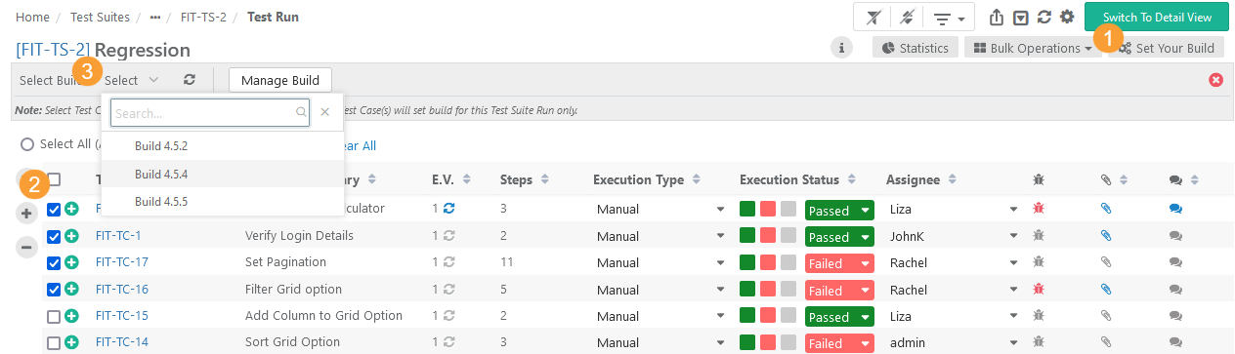Uncheck the FIT-TC-16 row checkbox
This screenshot has height=354, width=1235.
pos(54,289)
